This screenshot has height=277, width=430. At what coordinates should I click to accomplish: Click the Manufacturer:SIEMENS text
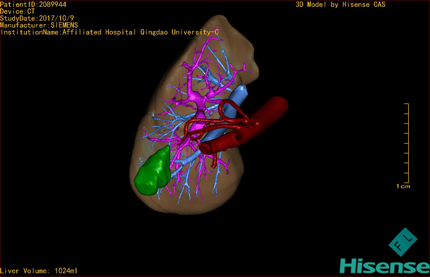point(39,25)
